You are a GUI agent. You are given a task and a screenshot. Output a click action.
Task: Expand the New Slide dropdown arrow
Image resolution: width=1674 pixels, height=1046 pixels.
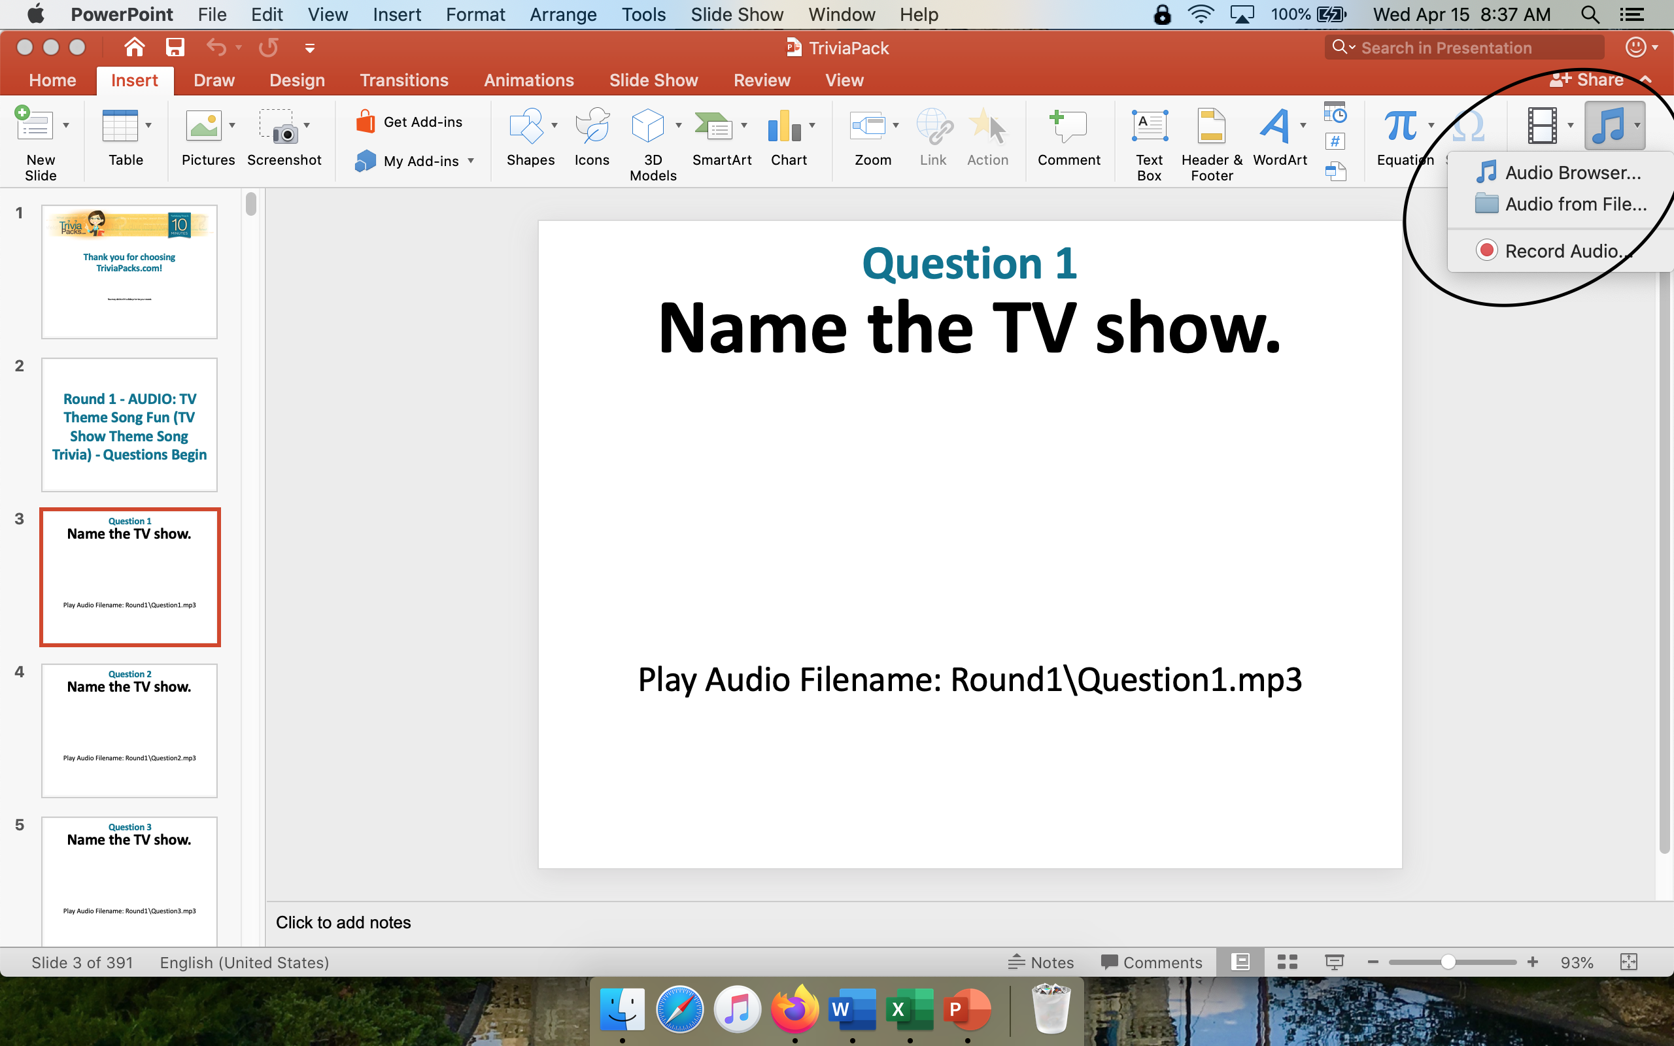[x=67, y=126]
